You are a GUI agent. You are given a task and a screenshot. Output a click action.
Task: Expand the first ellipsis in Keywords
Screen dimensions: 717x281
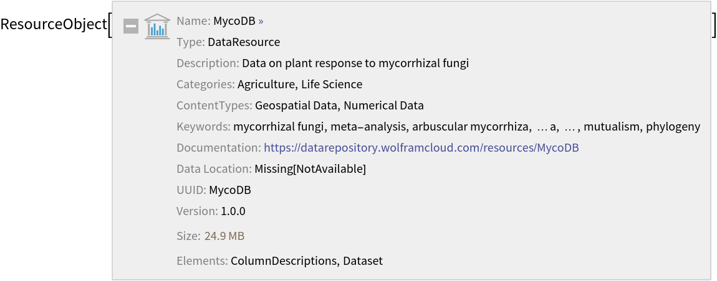542,127
